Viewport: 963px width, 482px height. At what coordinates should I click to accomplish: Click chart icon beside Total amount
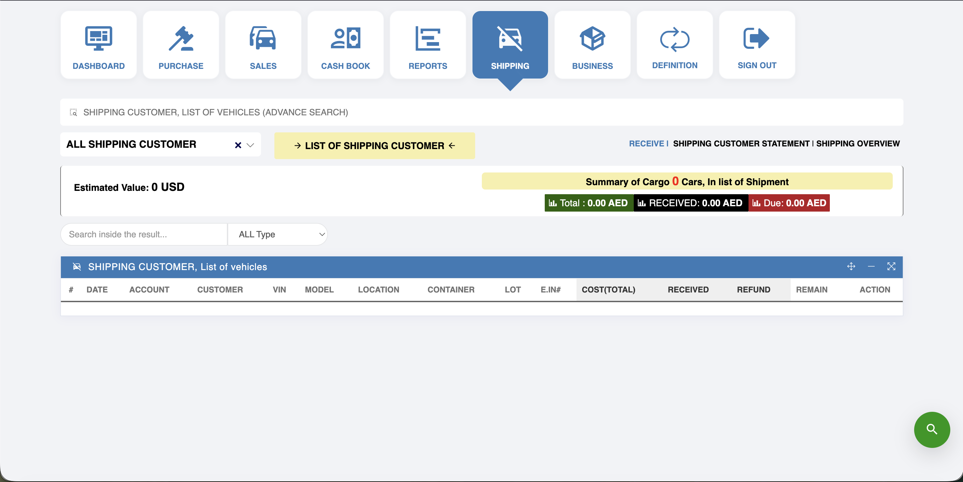[552, 203]
